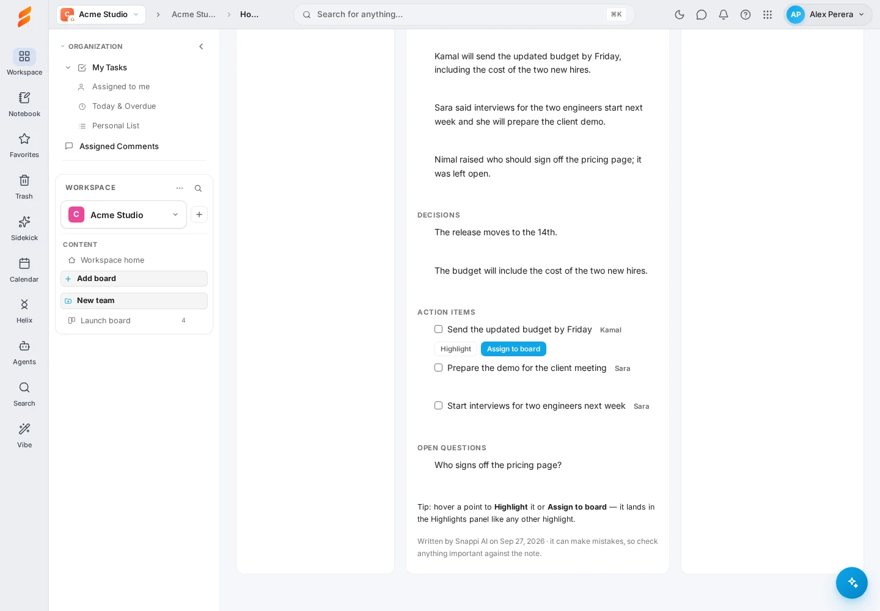This screenshot has width=880, height=611.
Task: Open the Alex Perera account menu
Action: pos(827,15)
